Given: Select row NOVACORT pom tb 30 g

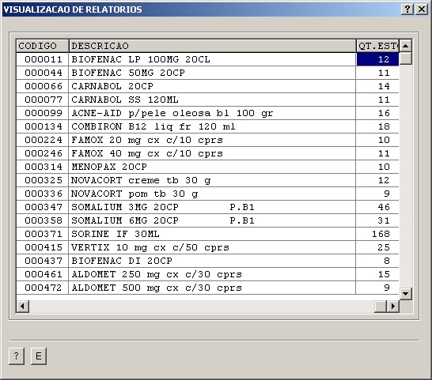Looking at the screenshot, I should coord(207,194).
